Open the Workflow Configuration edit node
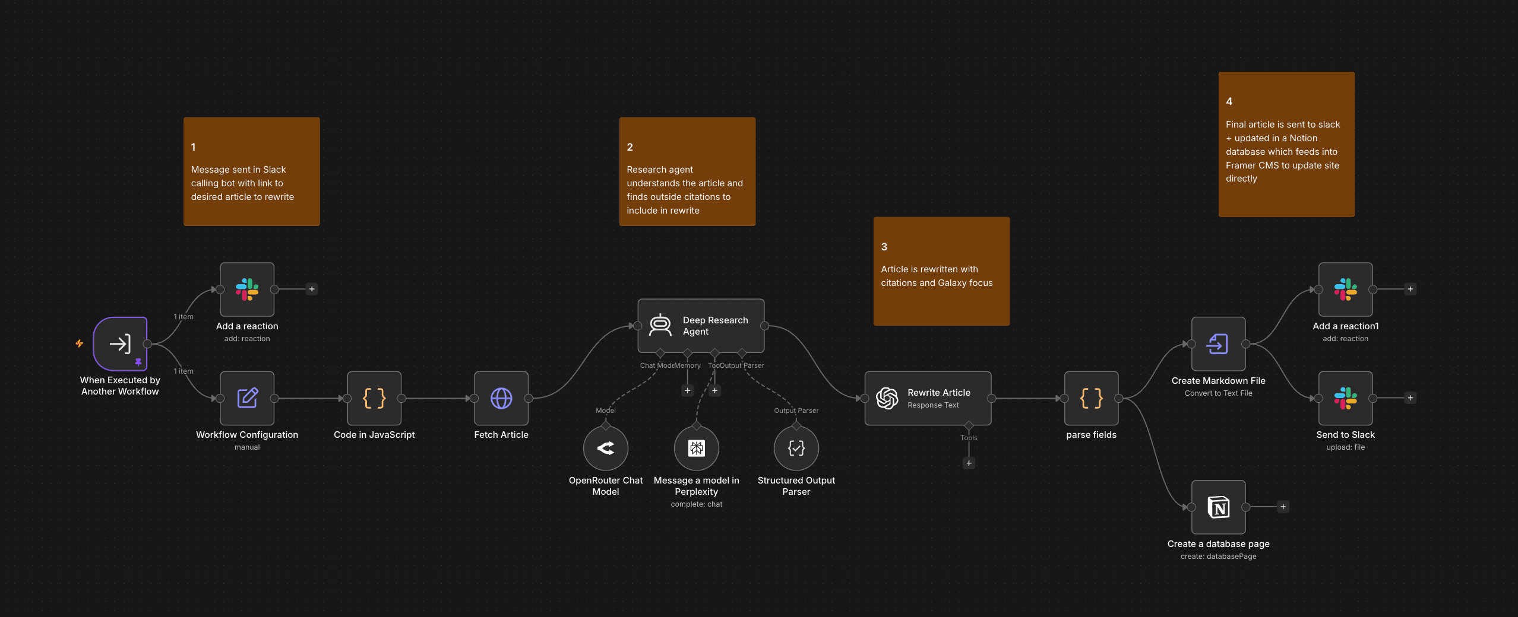This screenshot has height=617, width=1518. [x=247, y=398]
